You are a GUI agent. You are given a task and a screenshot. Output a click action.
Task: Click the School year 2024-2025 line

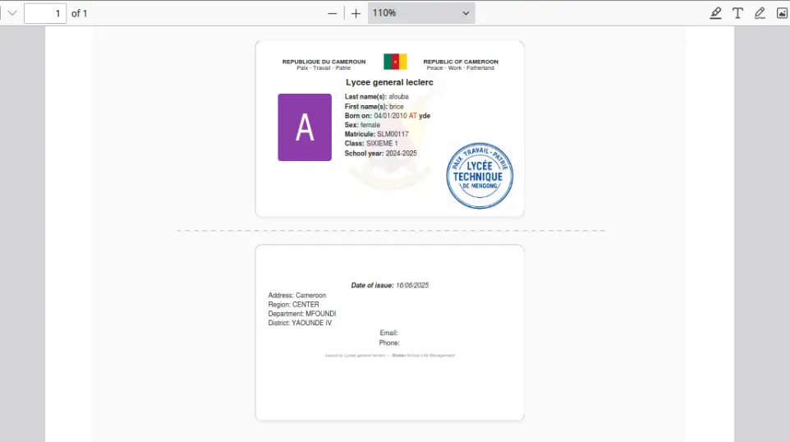coord(380,154)
